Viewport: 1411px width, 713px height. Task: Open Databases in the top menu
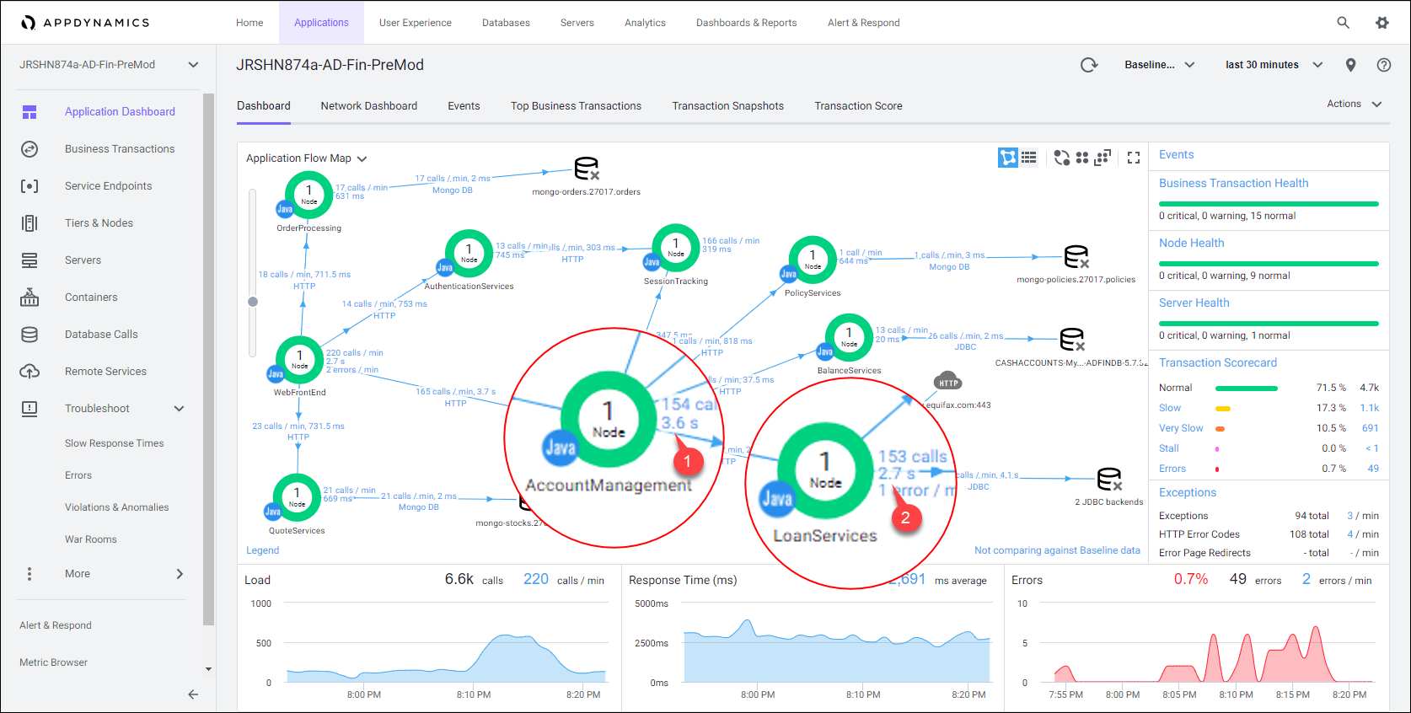tap(506, 23)
